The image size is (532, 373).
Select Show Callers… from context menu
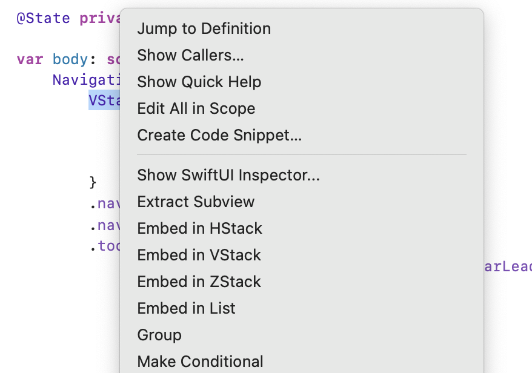point(302,55)
